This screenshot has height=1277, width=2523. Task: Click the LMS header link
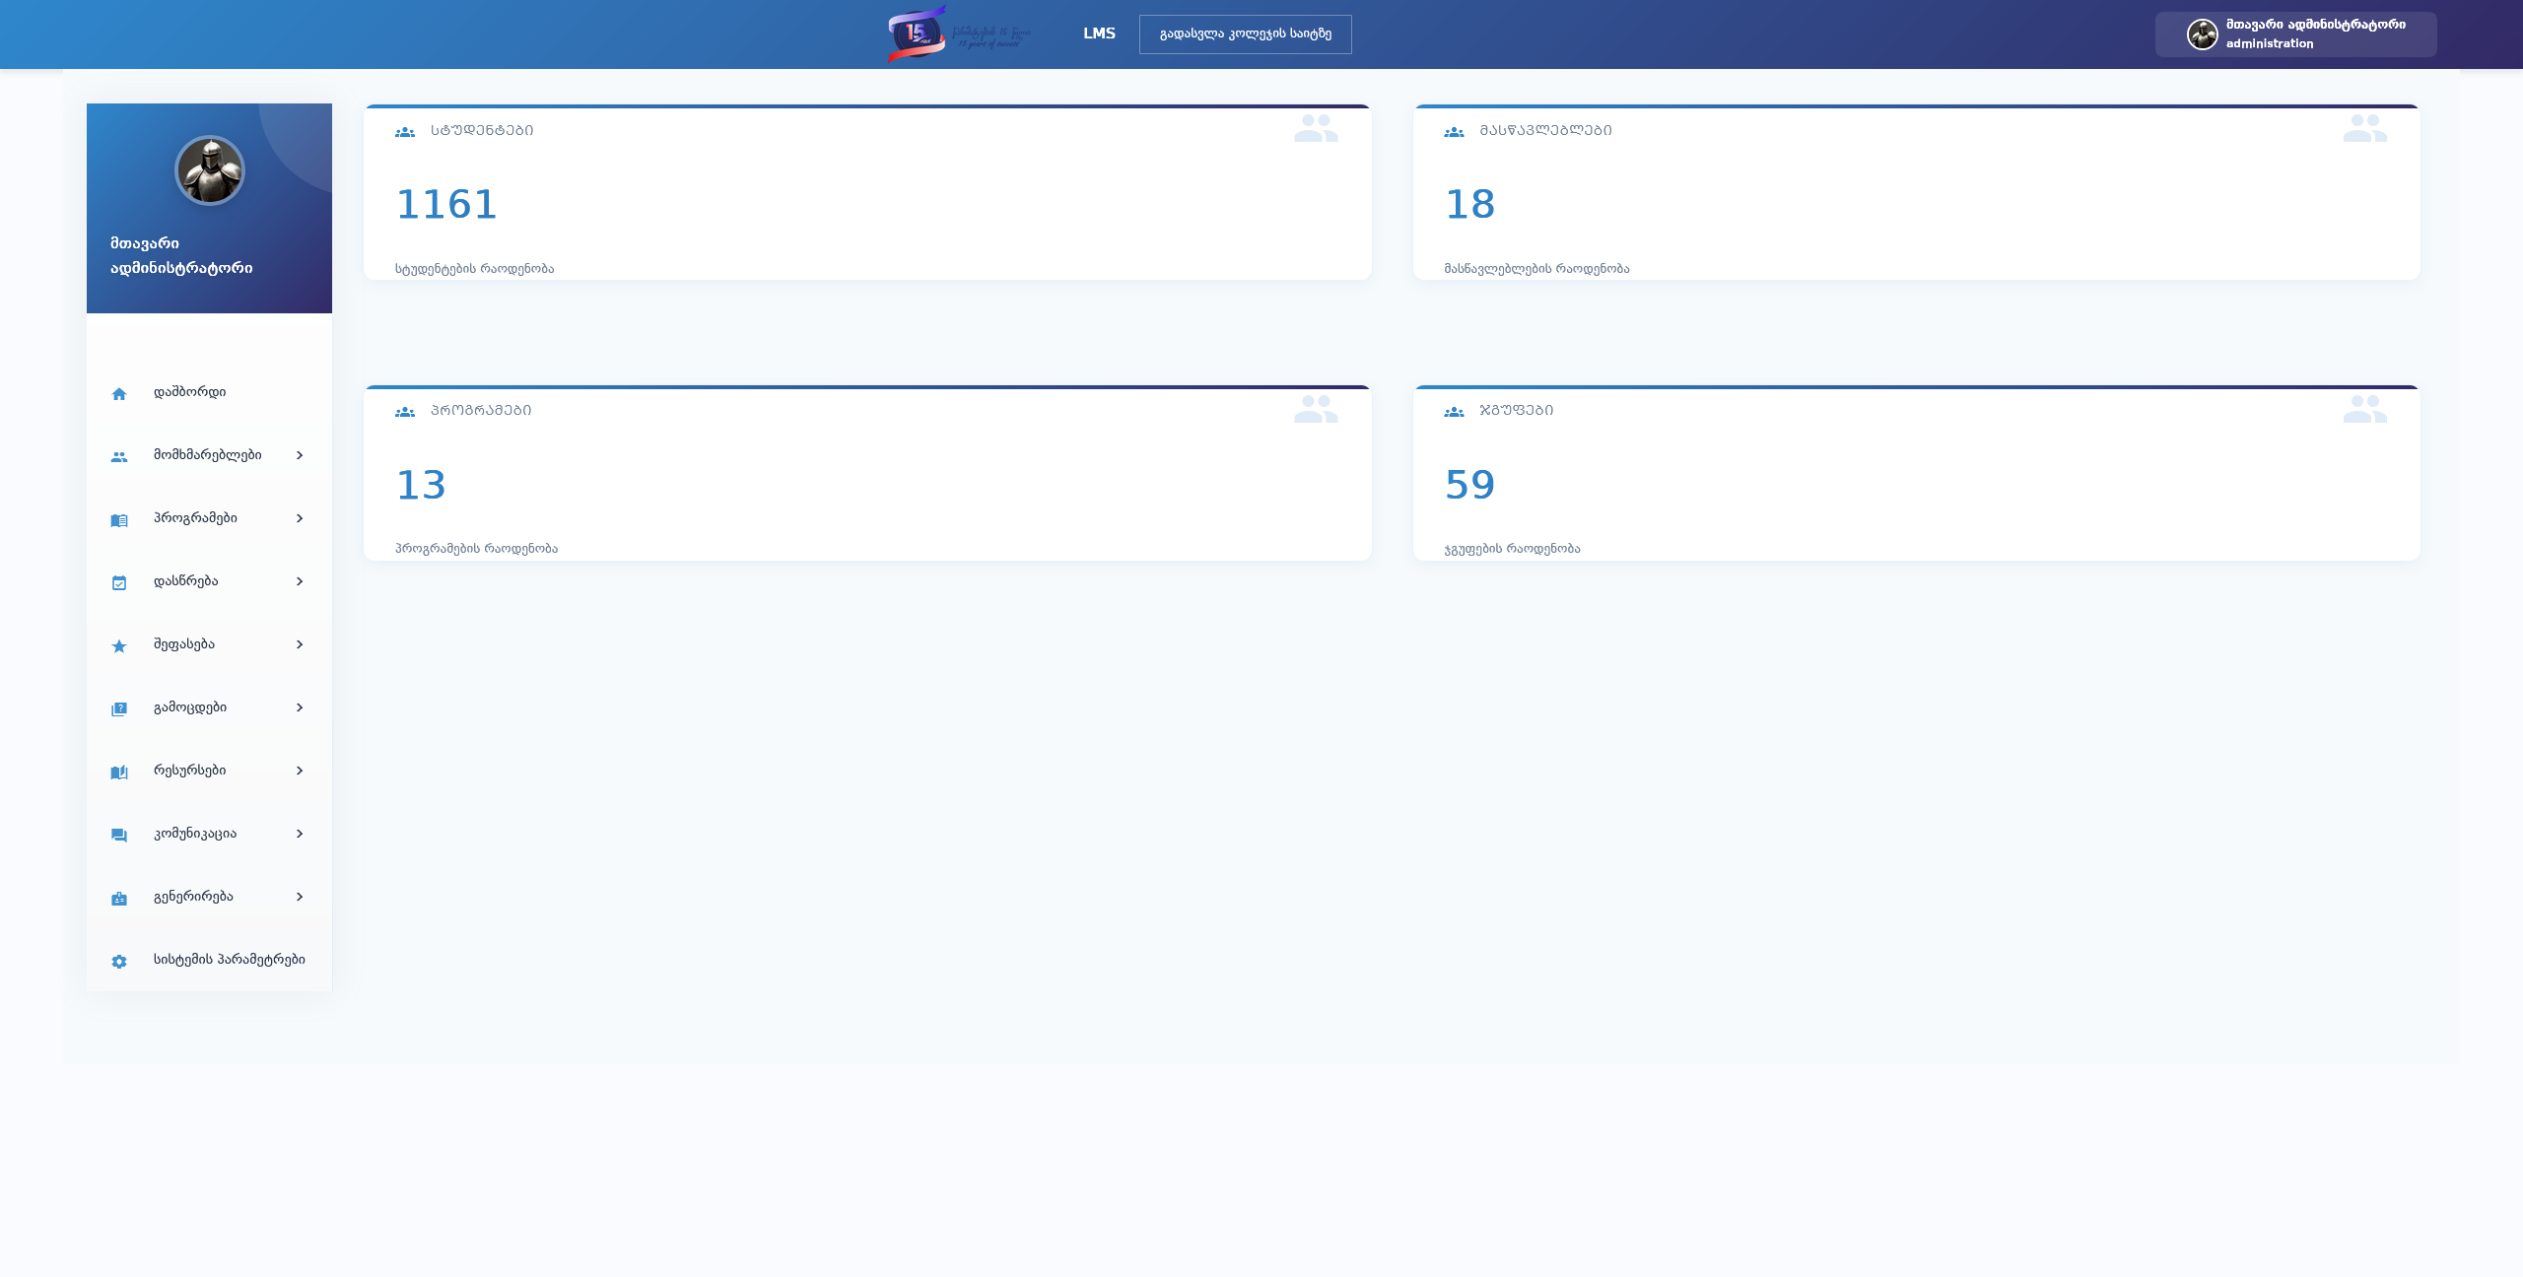[x=1099, y=34]
